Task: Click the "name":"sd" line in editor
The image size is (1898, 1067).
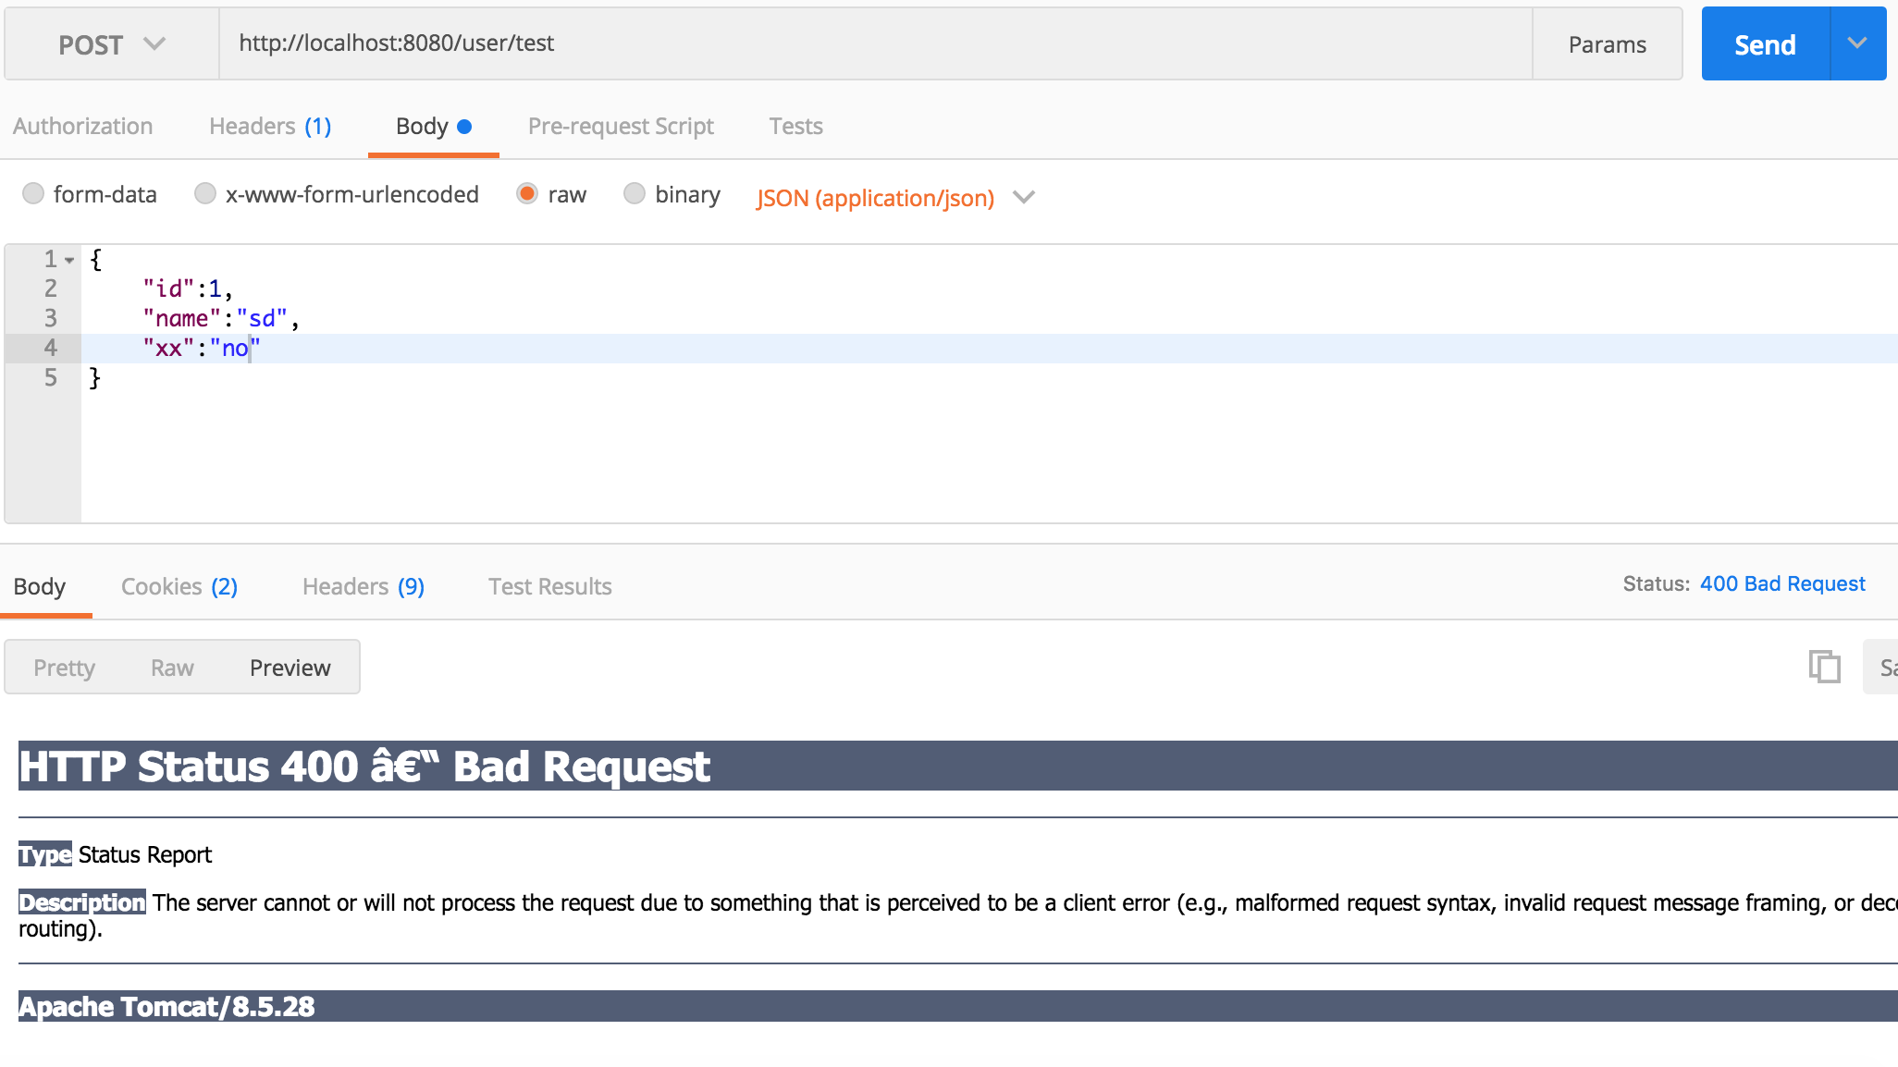Action: [221, 318]
